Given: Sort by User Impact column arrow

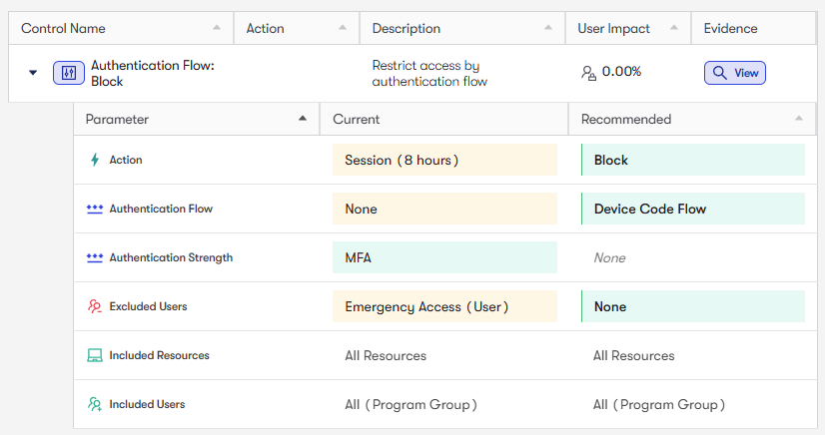Looking at the screenshot, I should (x=674, y=28).
